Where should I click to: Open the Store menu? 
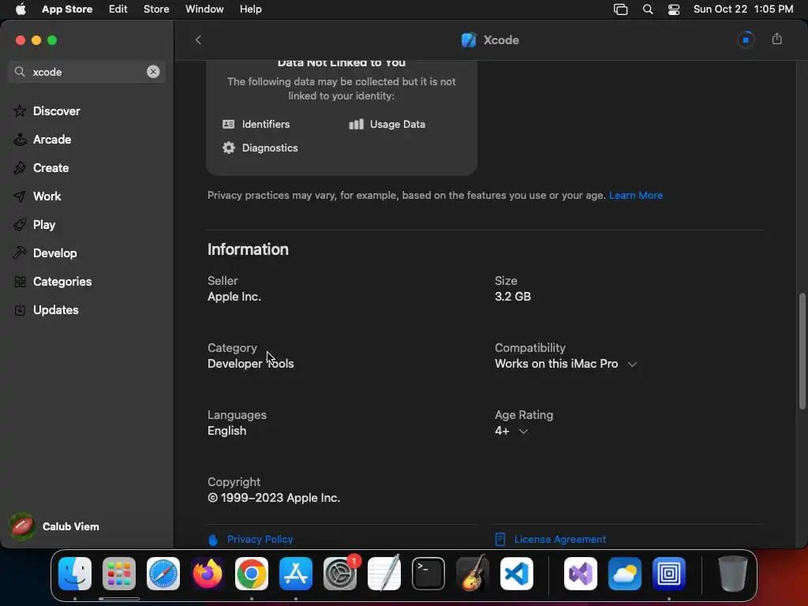(156, 9)
